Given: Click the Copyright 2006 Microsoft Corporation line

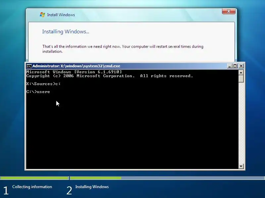Looking at the screenshot, I should [x=110, y=76].
